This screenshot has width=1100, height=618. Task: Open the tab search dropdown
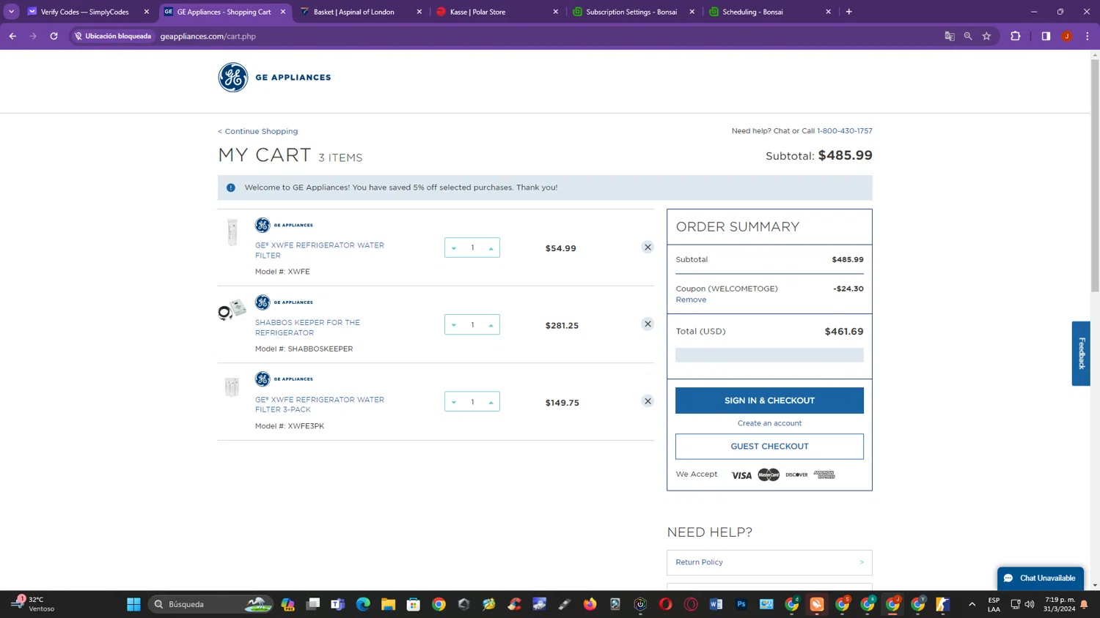11,12
